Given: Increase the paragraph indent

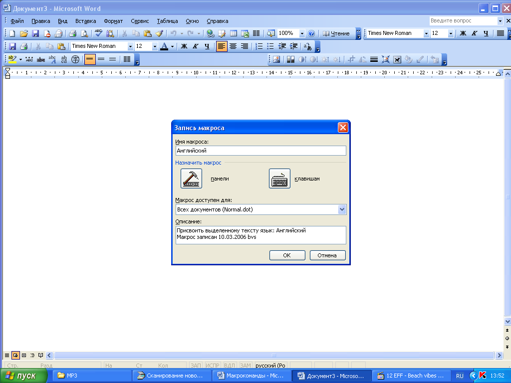Looking at the screenshot, I should click(293, 46).
